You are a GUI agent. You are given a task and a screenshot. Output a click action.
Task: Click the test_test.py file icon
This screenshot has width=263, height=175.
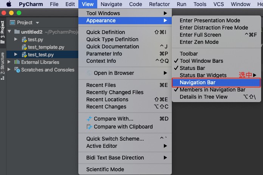click(x=24, y=54)
